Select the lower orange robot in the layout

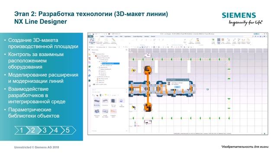point(148,107)
